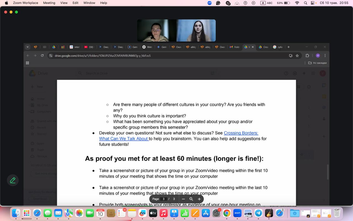Open the ABC input source menu
Viewport: 353px width, 221px height.
[267, 3]
